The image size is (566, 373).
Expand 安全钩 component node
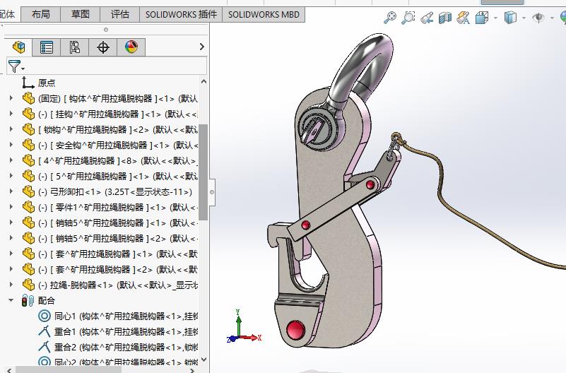[11, 145]
